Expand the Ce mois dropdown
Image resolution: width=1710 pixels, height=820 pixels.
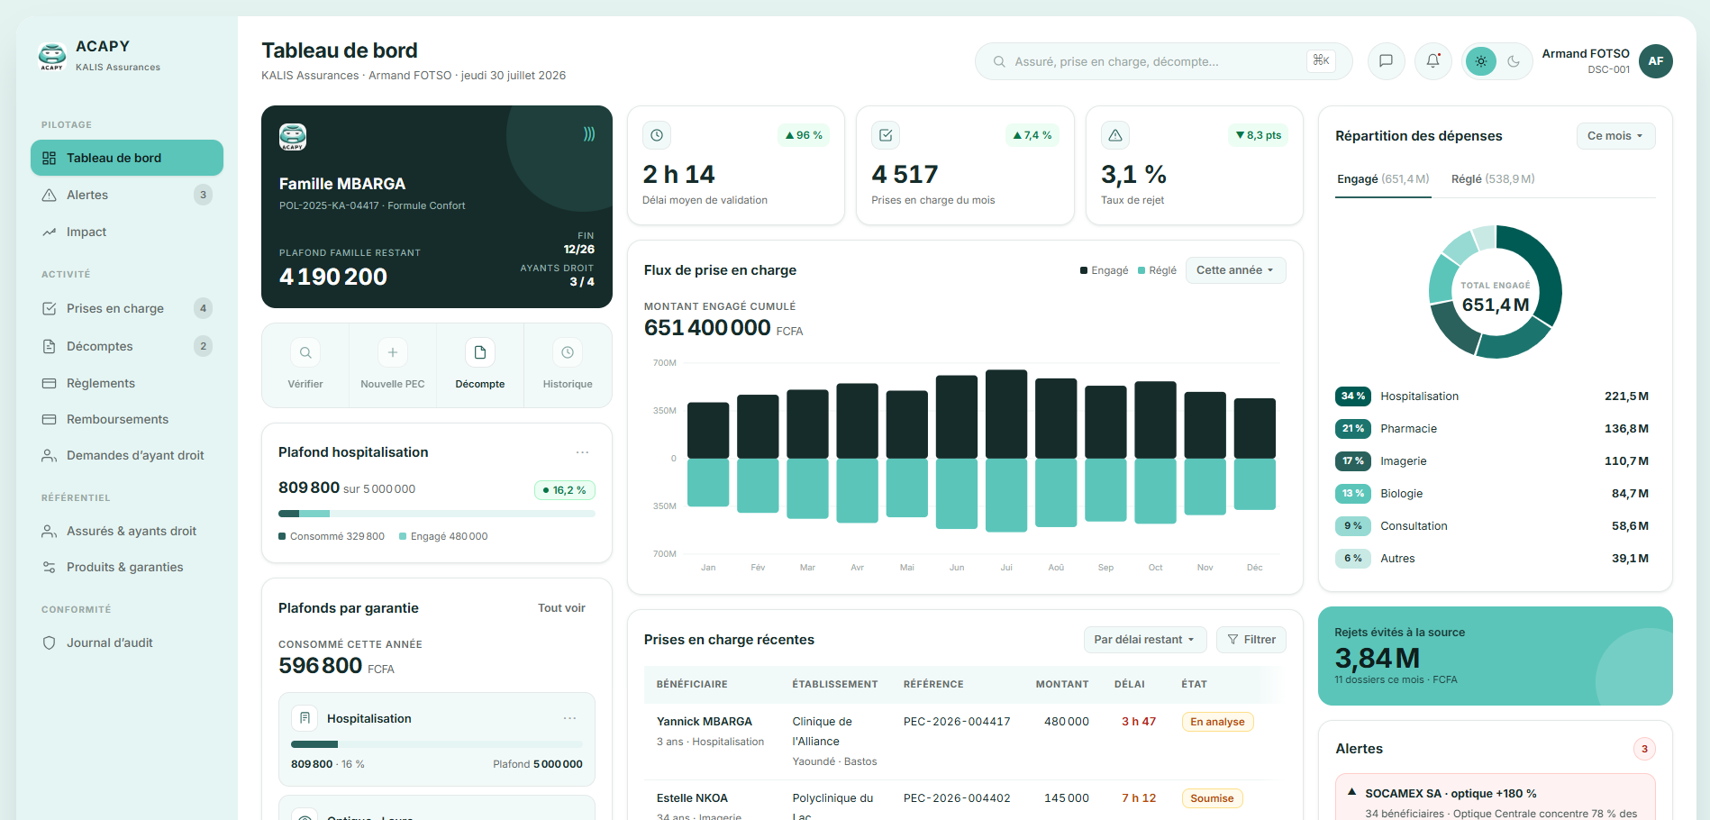[1615, 136]
